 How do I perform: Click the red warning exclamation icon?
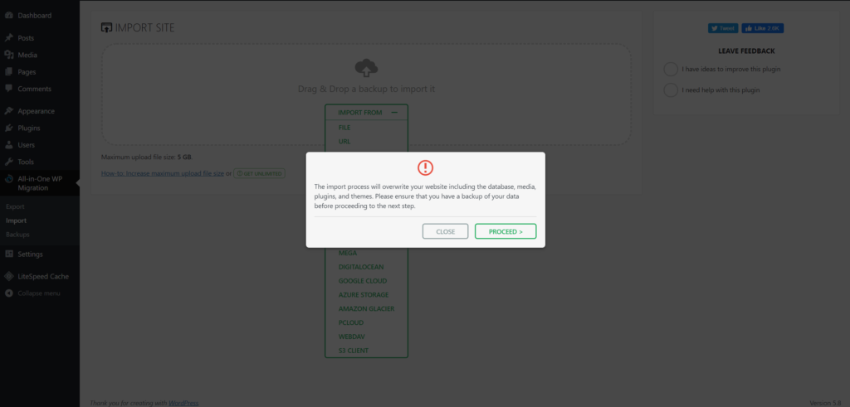426,167
